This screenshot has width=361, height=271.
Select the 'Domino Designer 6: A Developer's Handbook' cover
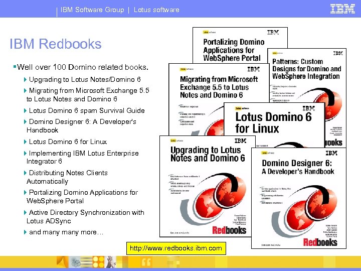pyautogui.click(x=299, y=198)
